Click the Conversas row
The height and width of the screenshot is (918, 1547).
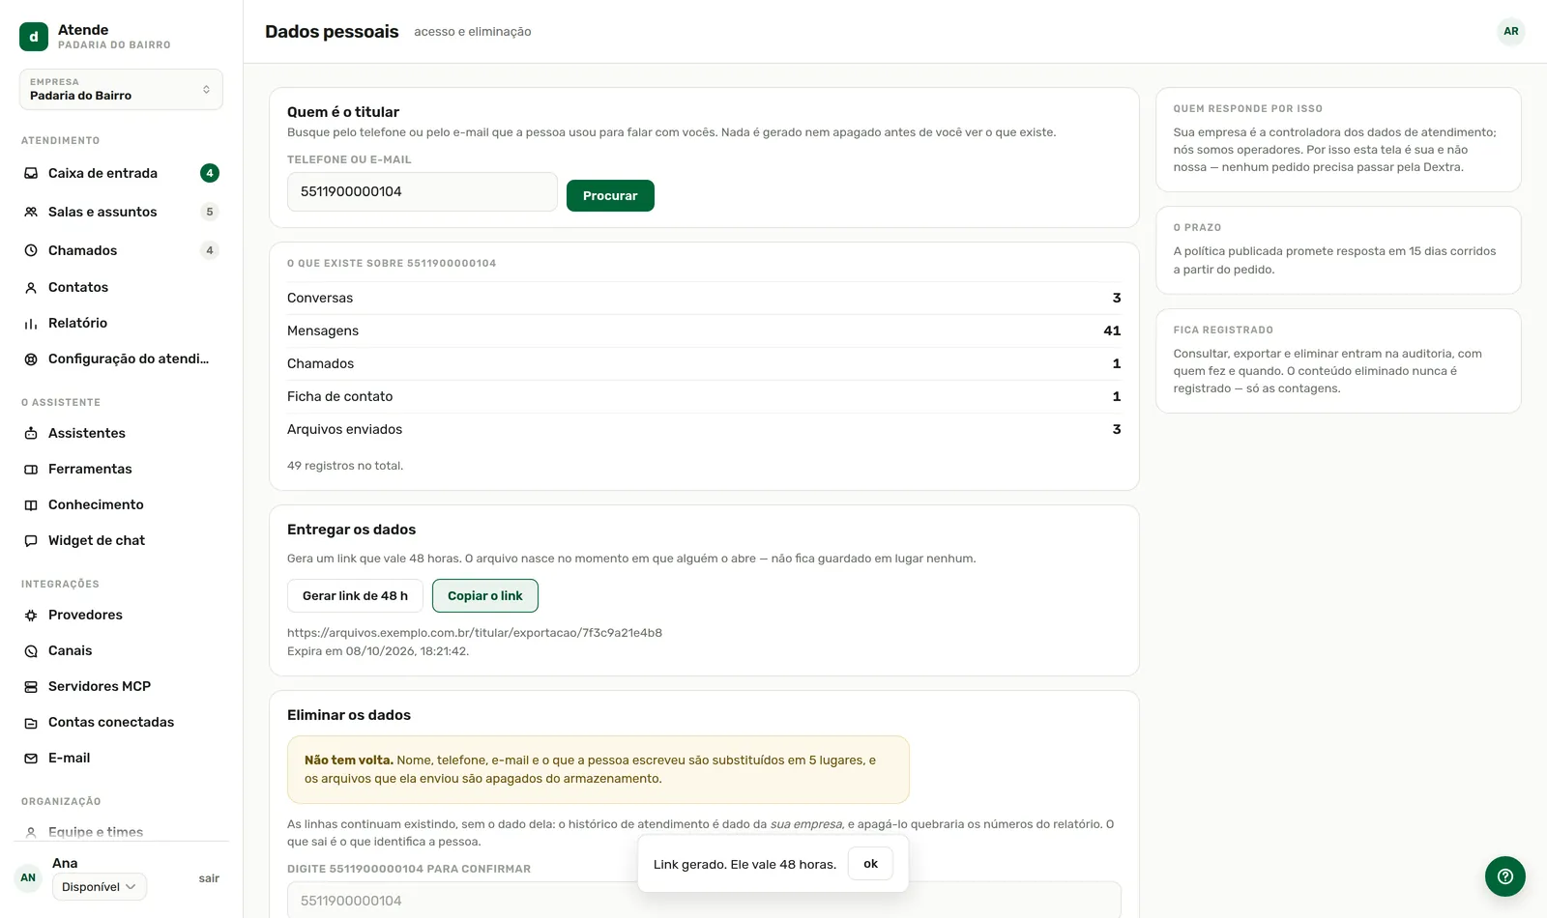tap(704, 298)
